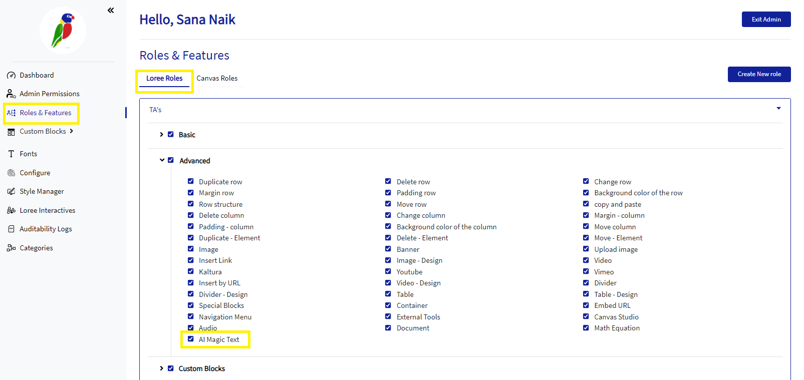Go to Style Manager in sidebar
The width and height of the screenshot is (804, 380).
click(x=42, y=191)
